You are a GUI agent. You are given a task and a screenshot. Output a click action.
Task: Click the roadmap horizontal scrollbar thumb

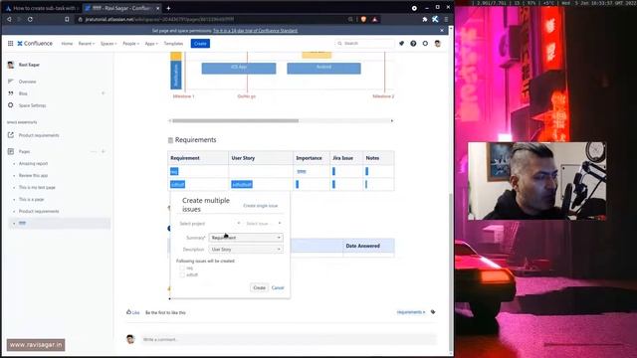tap(235, 120)
